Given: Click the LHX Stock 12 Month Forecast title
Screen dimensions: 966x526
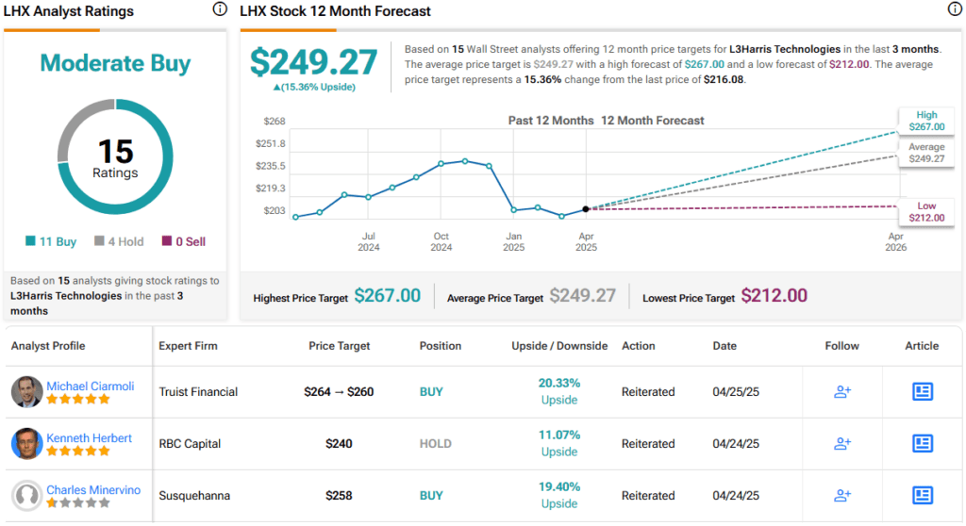Looking at the screenshot, I should [x=335, y=11].
